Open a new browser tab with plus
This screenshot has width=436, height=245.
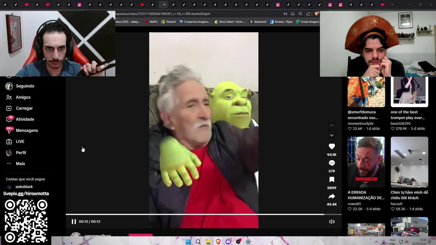(x=392, y=5)
